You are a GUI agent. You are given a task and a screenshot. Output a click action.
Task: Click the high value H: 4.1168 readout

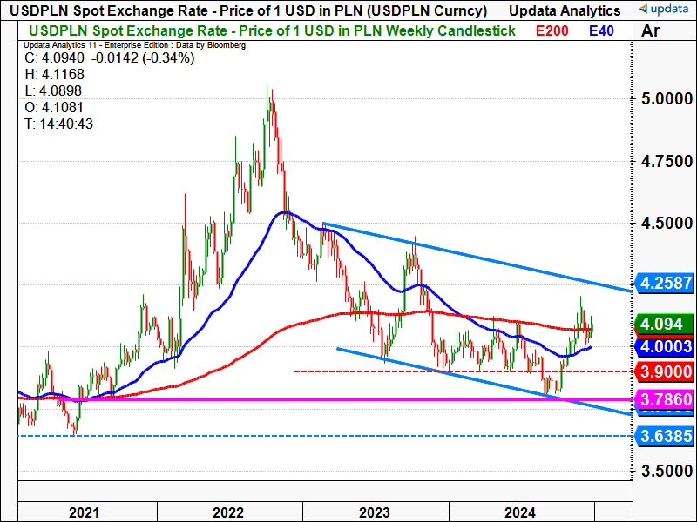(x=54, y=74)
